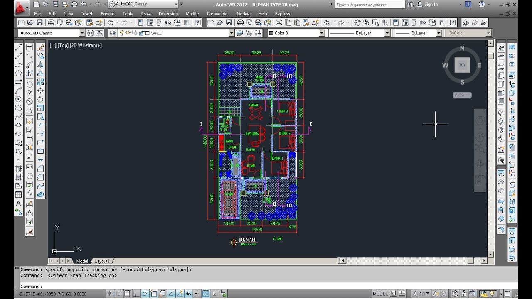Select the Mirror modify tool
This screenshot has height=299, width=532.
pyautogui.click(x=41, y=65)
